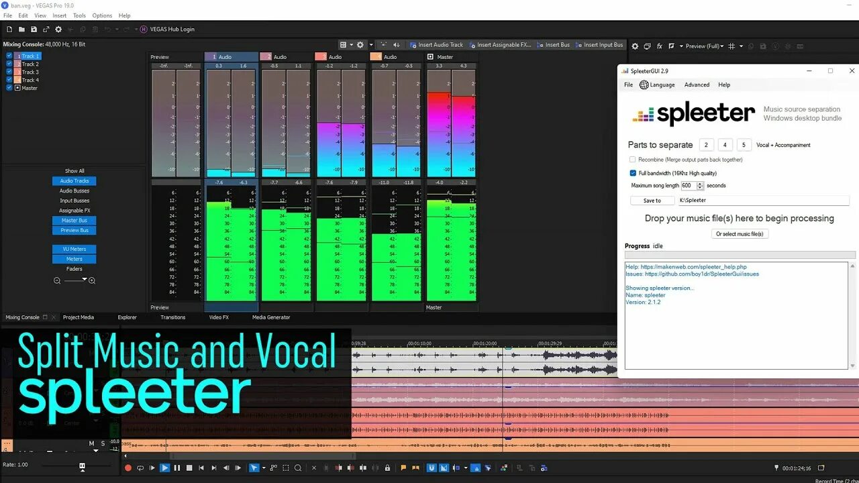The image size is (859, 483).
Task: Open the Tools menu in VEGAS Pro
Action: (79, 15)
